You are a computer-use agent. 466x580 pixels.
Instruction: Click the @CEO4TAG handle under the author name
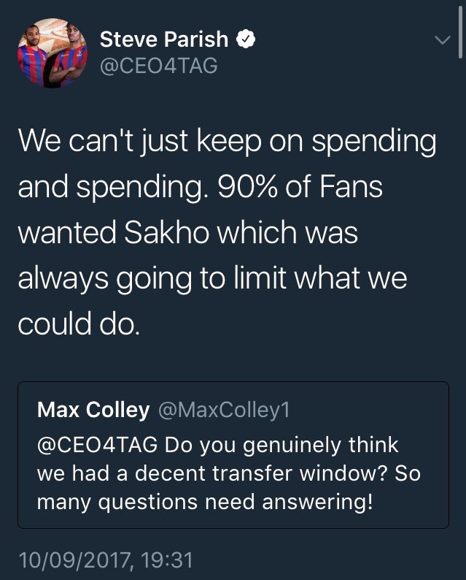(158, 66)
